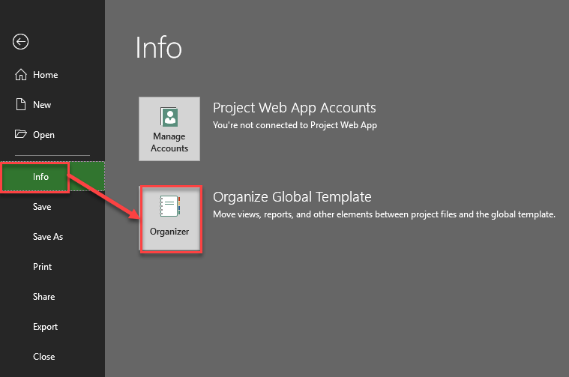Click the large Info page title
This screenshot has width=569, height=377.
pos(158,48)
